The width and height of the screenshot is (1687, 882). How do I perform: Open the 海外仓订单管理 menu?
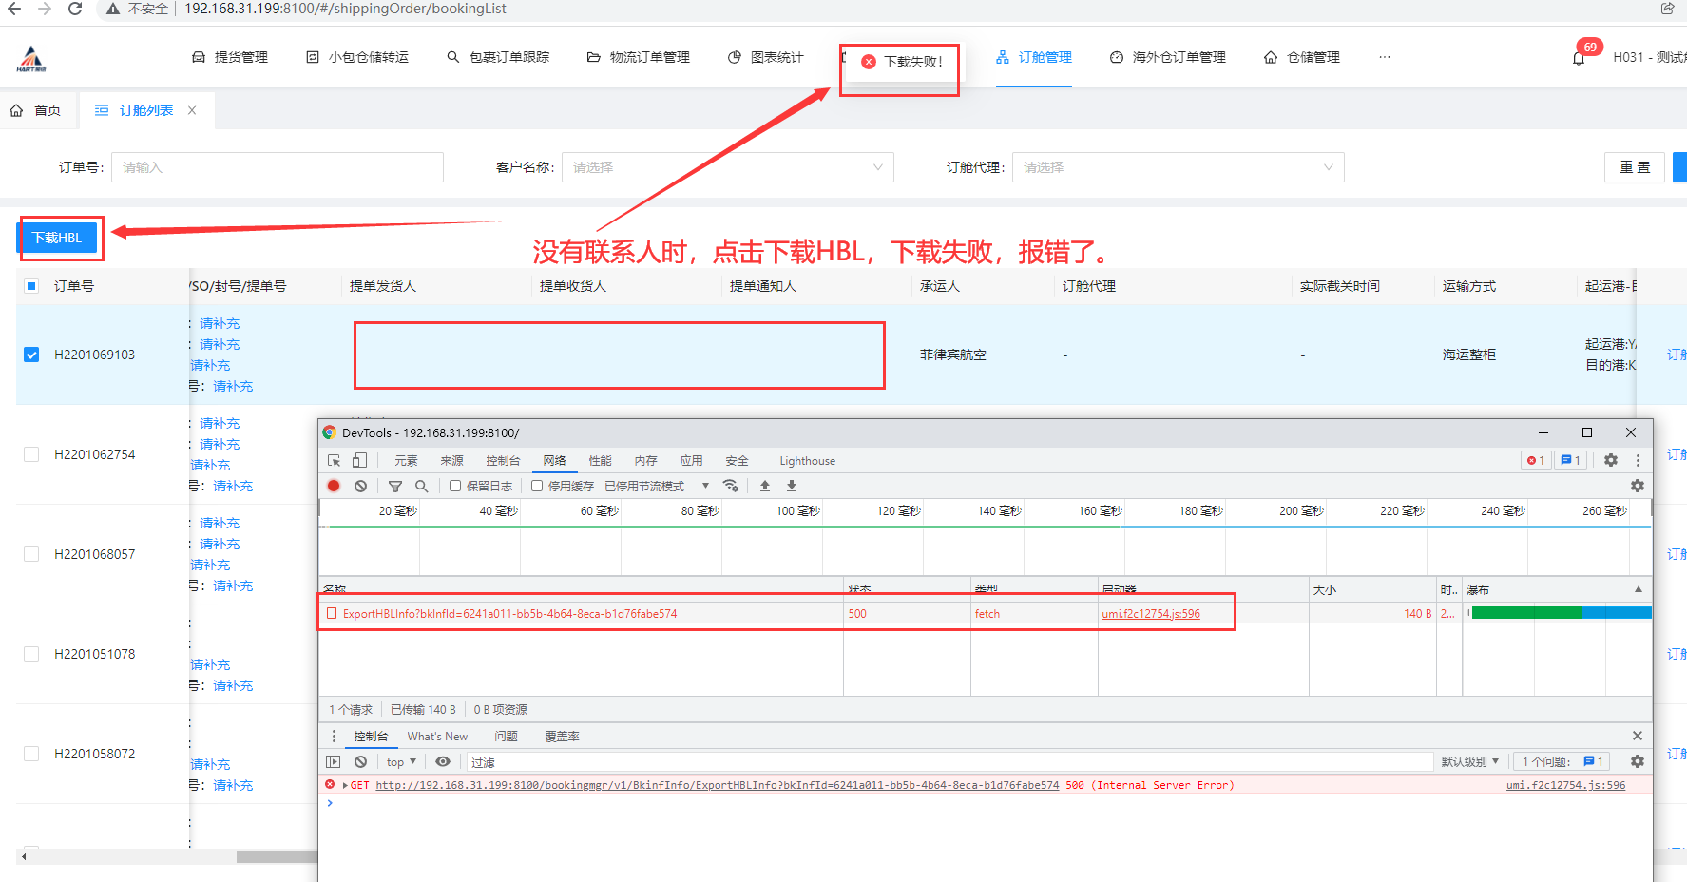coord(1168,57)
